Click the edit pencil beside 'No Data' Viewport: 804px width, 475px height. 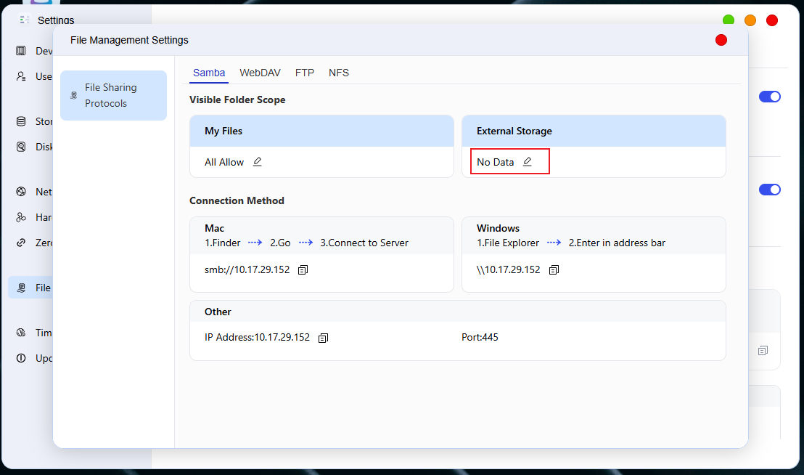tap(527, 162)
